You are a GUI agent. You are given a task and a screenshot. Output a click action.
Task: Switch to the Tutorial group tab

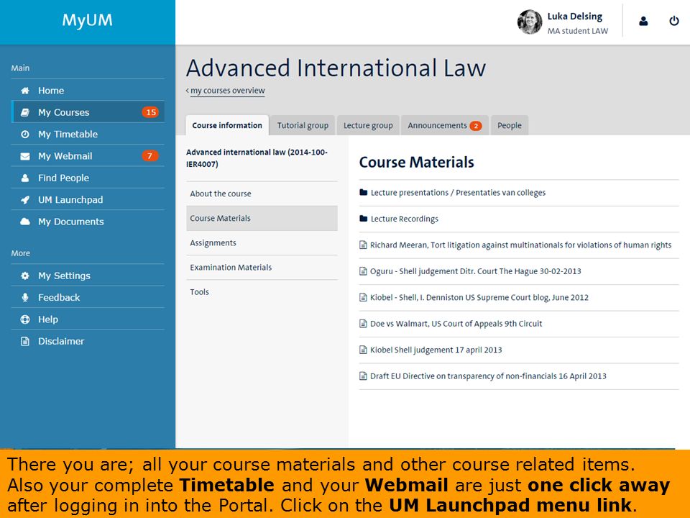point(303,125)
